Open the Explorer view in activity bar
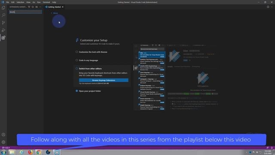The width and height of the screenshot is (275, 155). tap(3, 8)
